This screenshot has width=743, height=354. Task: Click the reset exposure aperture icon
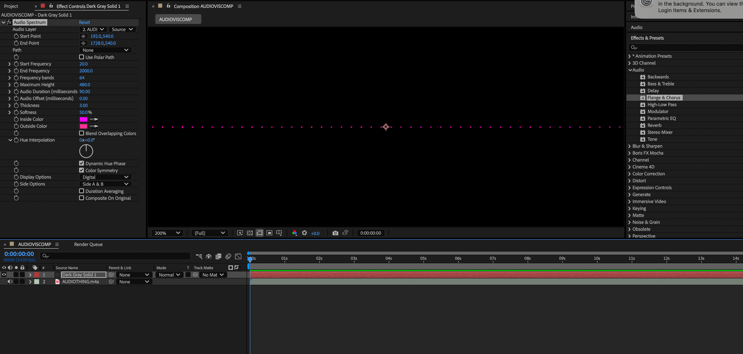pyautogui.click(x=304, y=233)
